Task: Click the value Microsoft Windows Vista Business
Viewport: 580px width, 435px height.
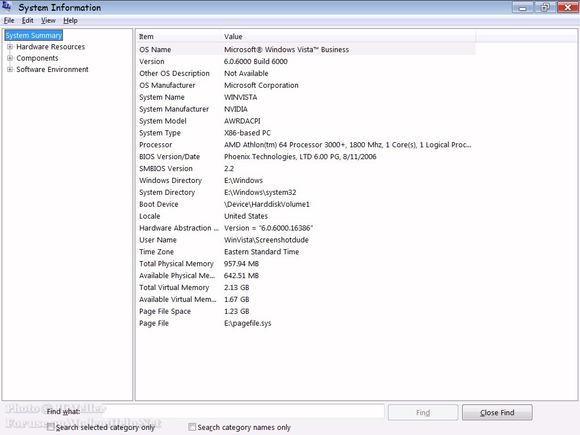Action: pos(286,50)
